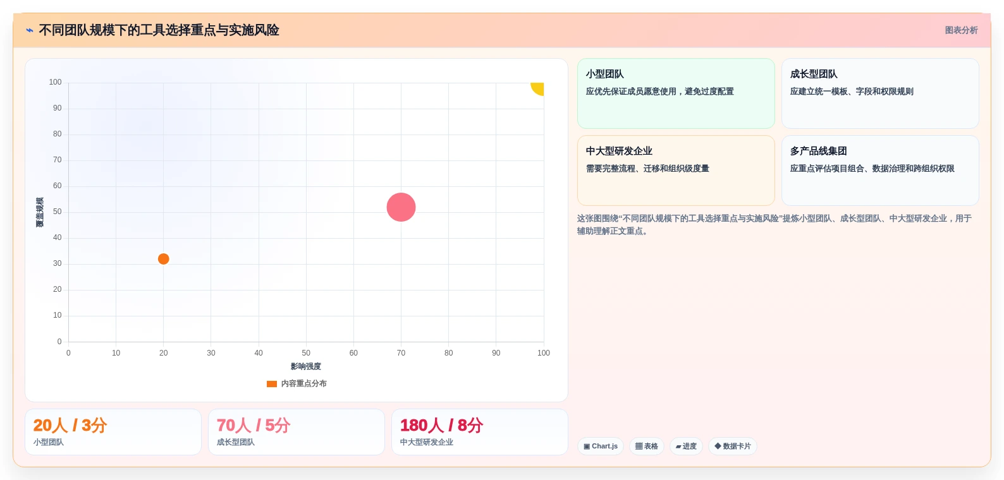Viewport: 1004px width, 480px height.
Task: Click the Chart.js chip icon
Action: tap(587, 447)
